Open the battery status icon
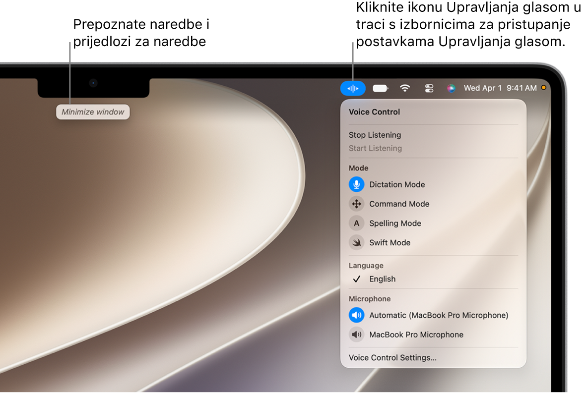The width and height of the screenshot is (586, 393). coord(381,88)
